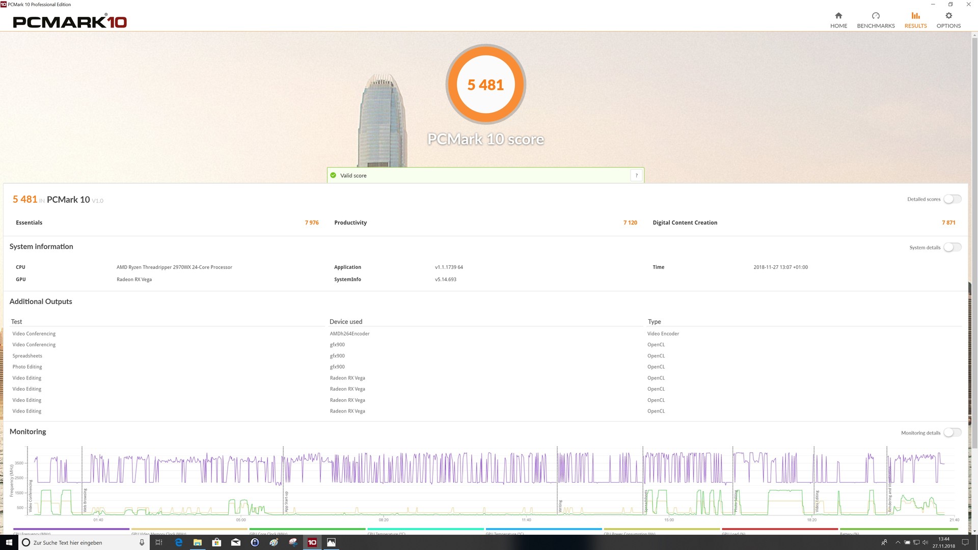The image size is (978, 550).
Task: Click the SystemInfo version v5.14.693
Action: [445, 279]
